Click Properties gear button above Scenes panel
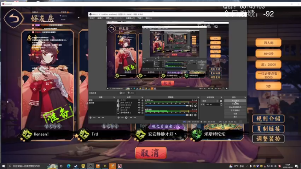 click(x=122, y=93)
